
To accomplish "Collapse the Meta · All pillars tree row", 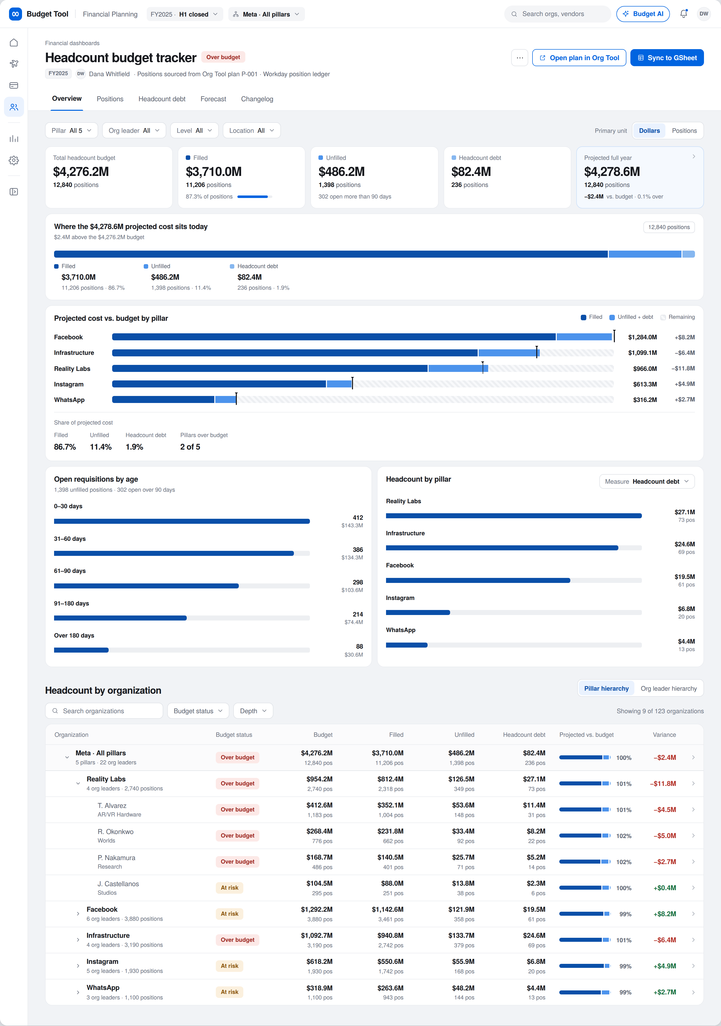I will (x=67, y=757).
